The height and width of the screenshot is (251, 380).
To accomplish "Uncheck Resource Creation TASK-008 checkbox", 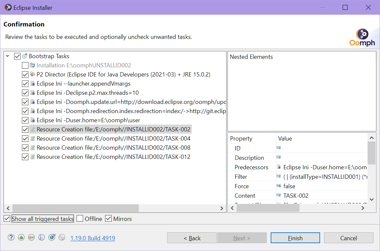I will coord(25,148).
